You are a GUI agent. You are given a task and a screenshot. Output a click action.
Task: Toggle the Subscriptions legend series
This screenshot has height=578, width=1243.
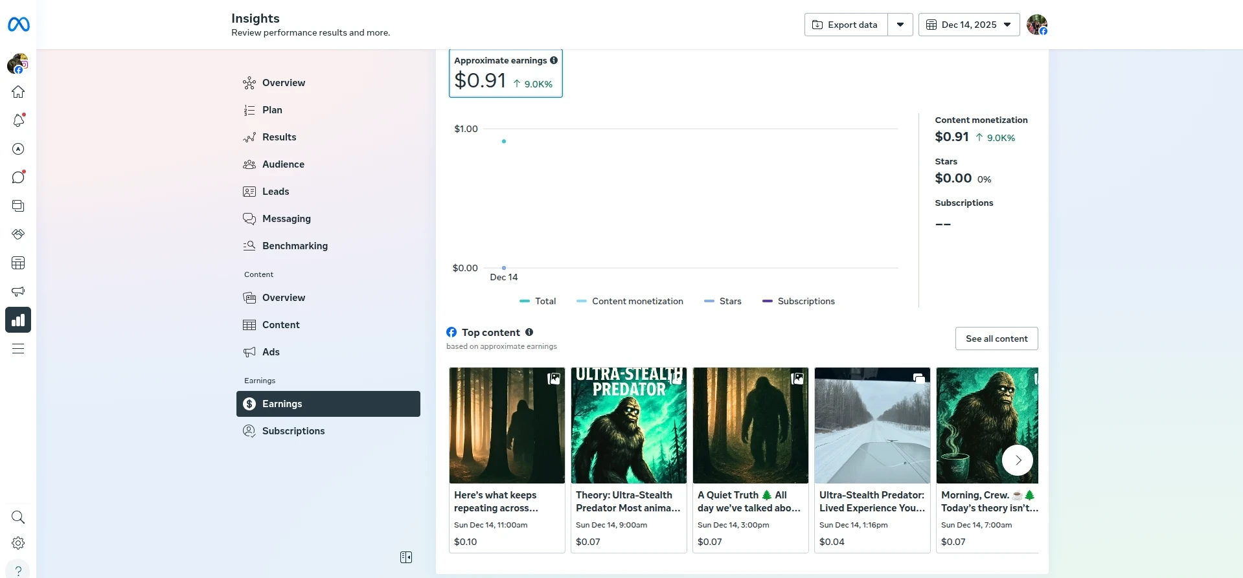(799, 301)
